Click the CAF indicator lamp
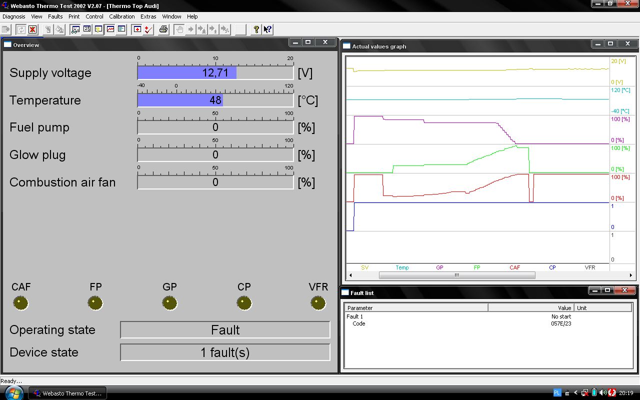 click(x=20, y=303)
